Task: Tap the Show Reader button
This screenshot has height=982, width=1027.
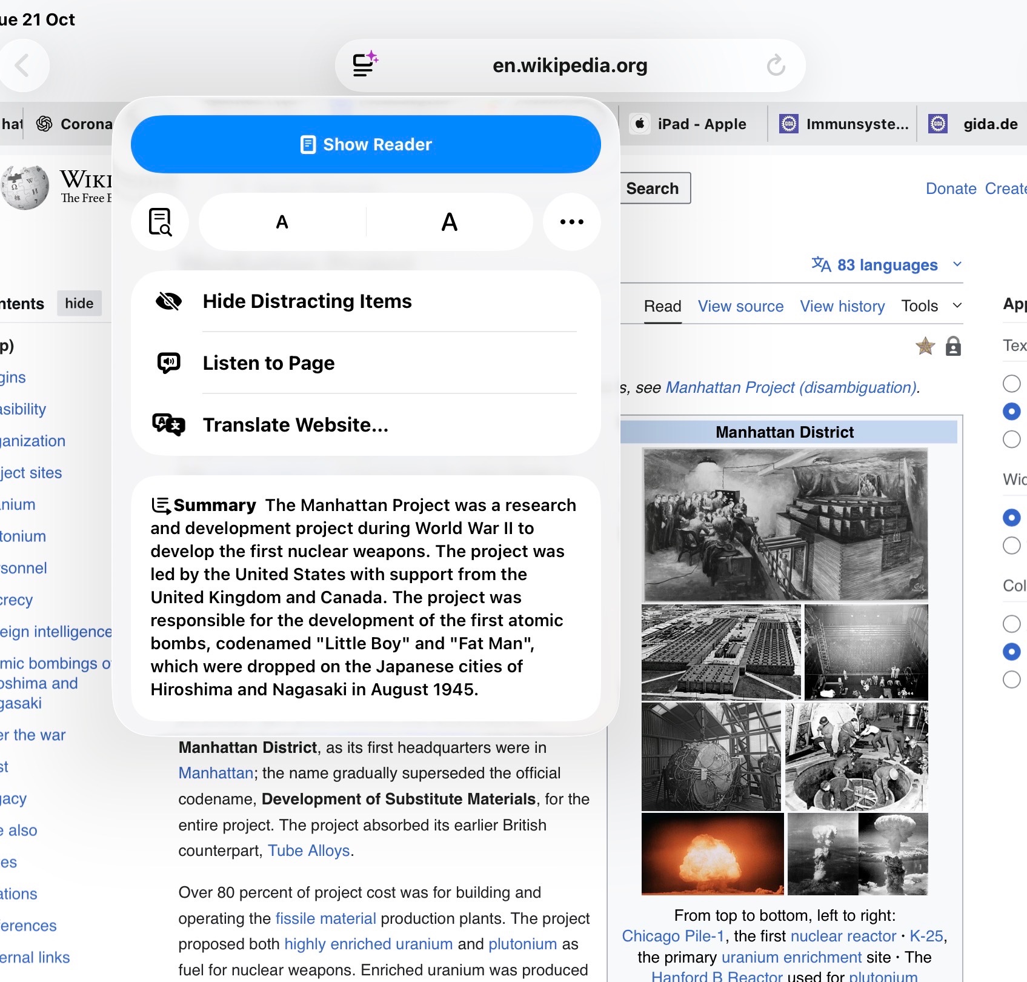Action: (366, 144)
